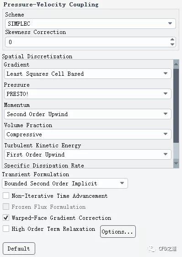Click the Frozen Flux Formulation checkbox
The image size is (182, 257).
[x=6, y=207]
